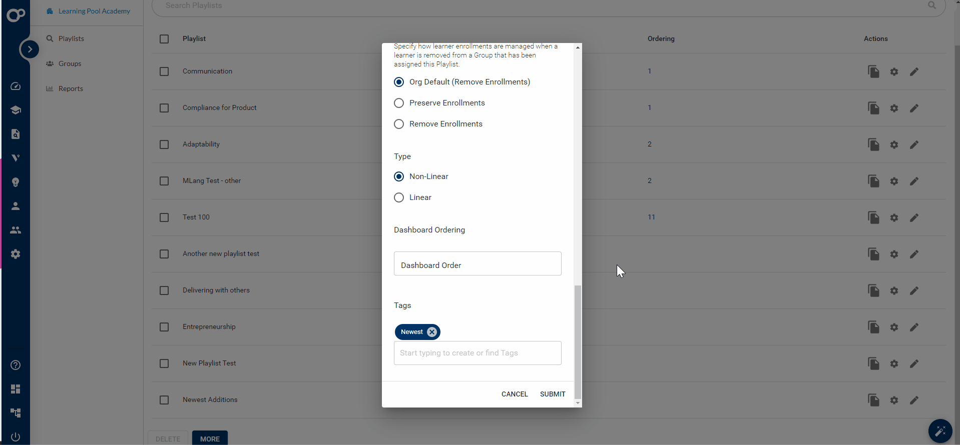Click the dialog vertical scrollbar thumb
Screen dimensions: 960x445
pos(578,342)
